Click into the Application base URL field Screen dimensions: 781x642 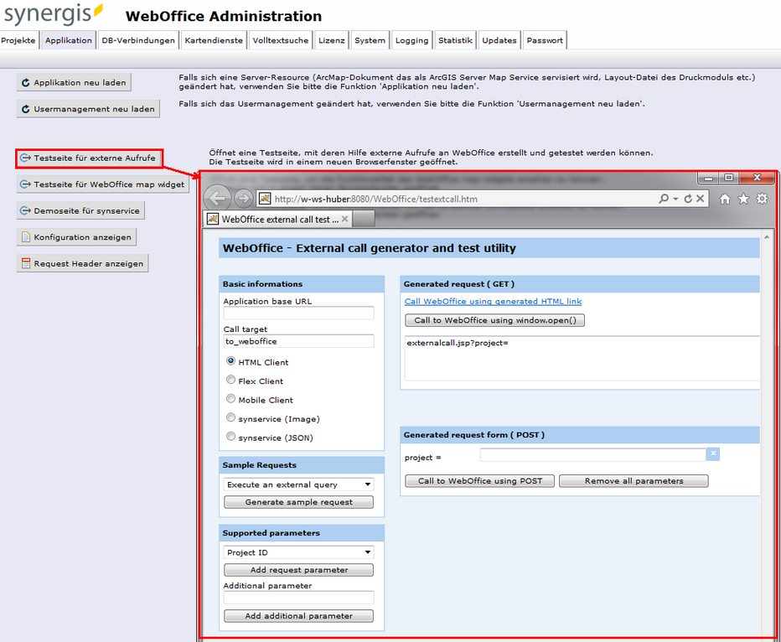pyautogui.click(x=298, y=313)
